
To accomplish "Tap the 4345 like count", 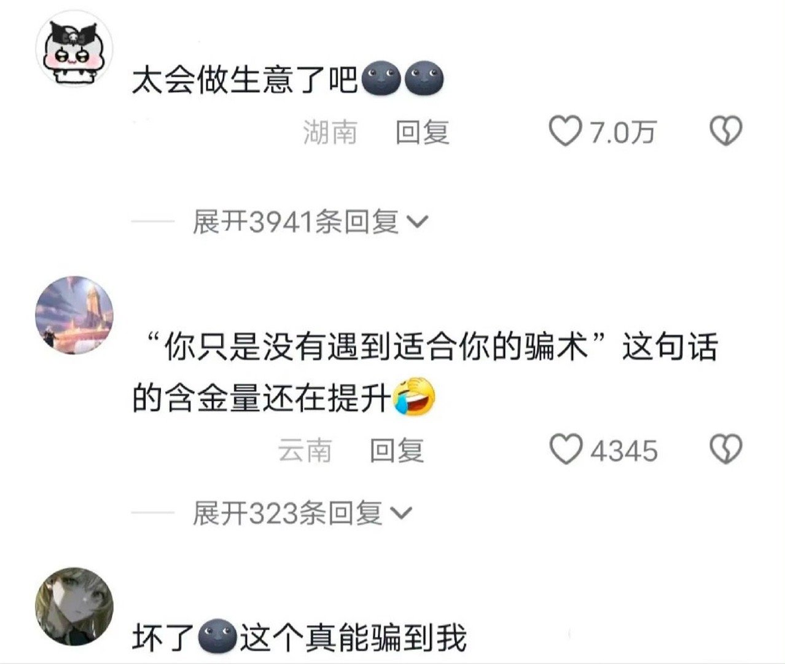I will click(x=624, y=451).
